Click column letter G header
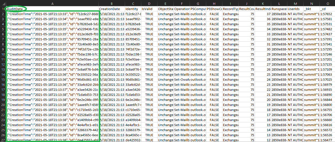The width and height of the screenshot is (335, 142). pos(198,4)
